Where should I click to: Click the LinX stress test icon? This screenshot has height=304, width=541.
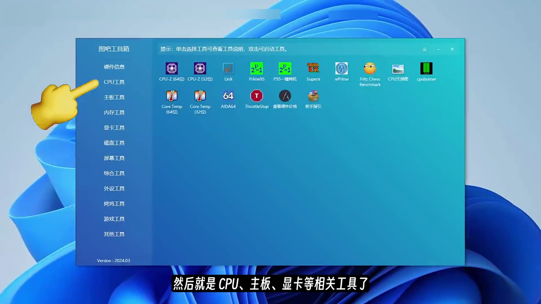(228, 69)
